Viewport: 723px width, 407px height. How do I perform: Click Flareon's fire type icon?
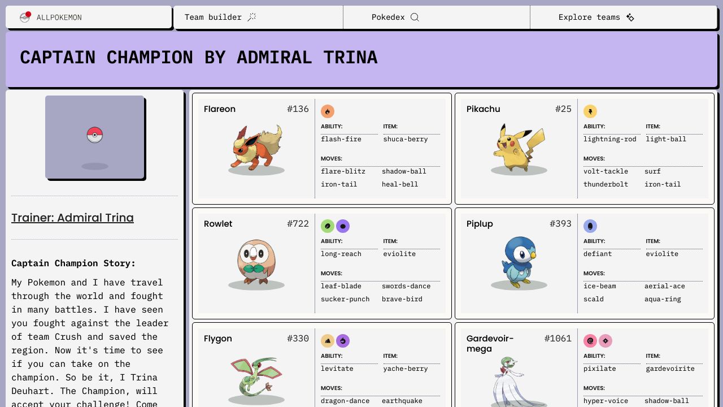click(x=328, y=111)
